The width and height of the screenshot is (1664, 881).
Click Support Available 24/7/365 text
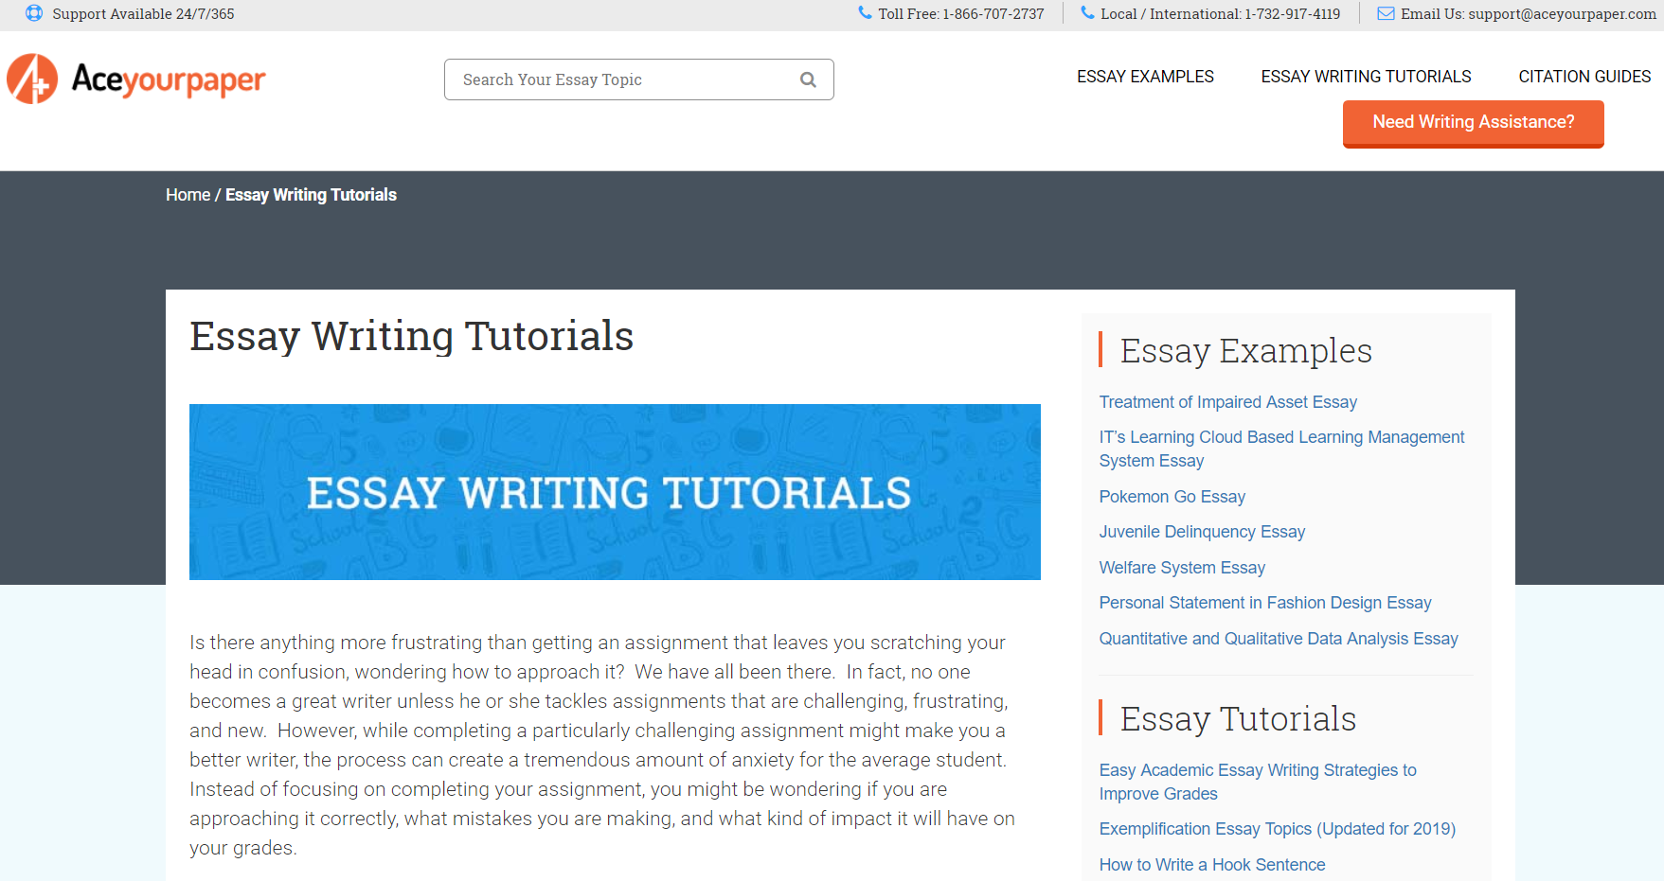coord(143,14)
